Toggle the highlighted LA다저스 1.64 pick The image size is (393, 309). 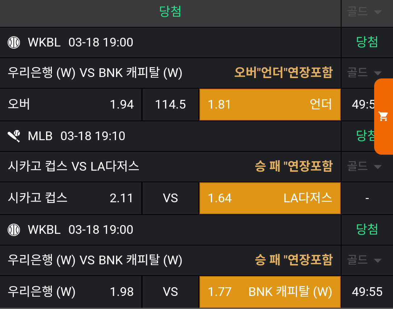click(x=270, y=198)
